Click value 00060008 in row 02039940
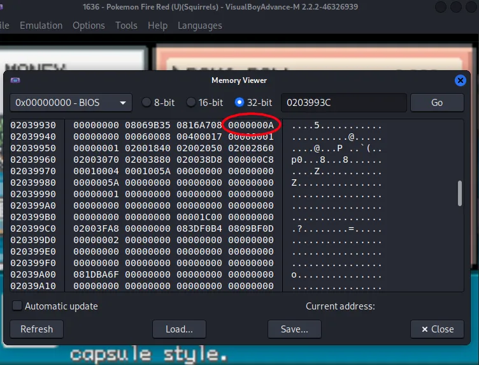 point(148,137)
